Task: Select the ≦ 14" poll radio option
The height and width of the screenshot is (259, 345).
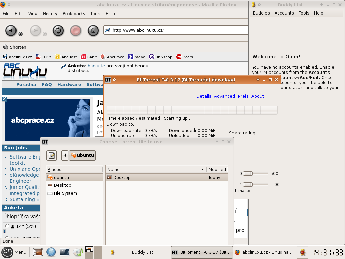Action: pyautogui.click(x=7, y=226)
